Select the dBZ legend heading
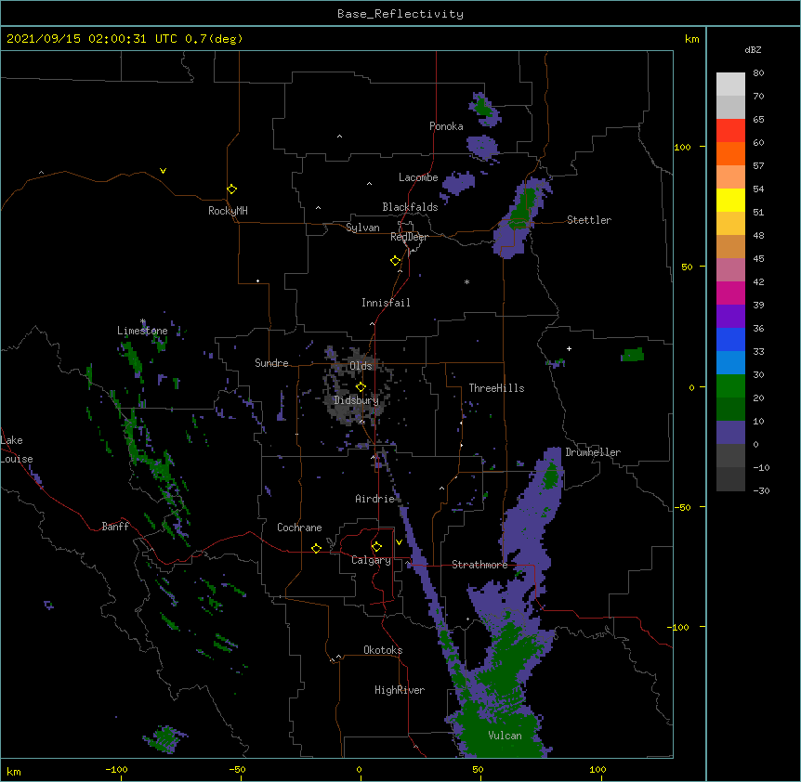 click(x=753, y=50)
